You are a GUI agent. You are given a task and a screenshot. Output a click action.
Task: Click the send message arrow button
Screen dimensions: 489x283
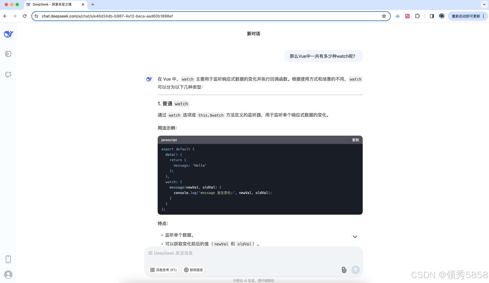tap(355, 270)
